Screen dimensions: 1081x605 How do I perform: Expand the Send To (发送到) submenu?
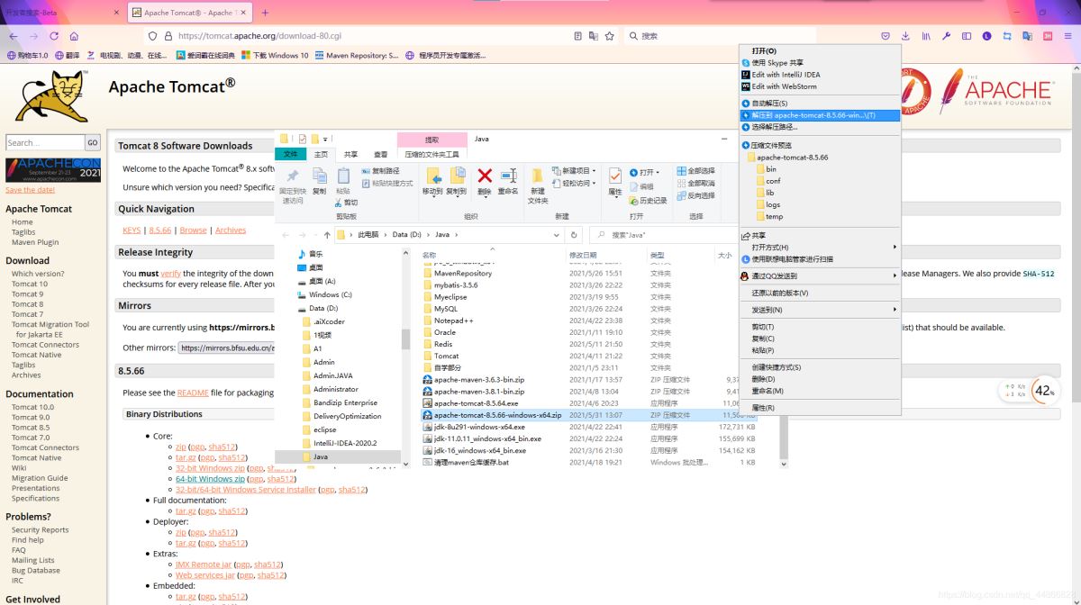click(820, 310)
